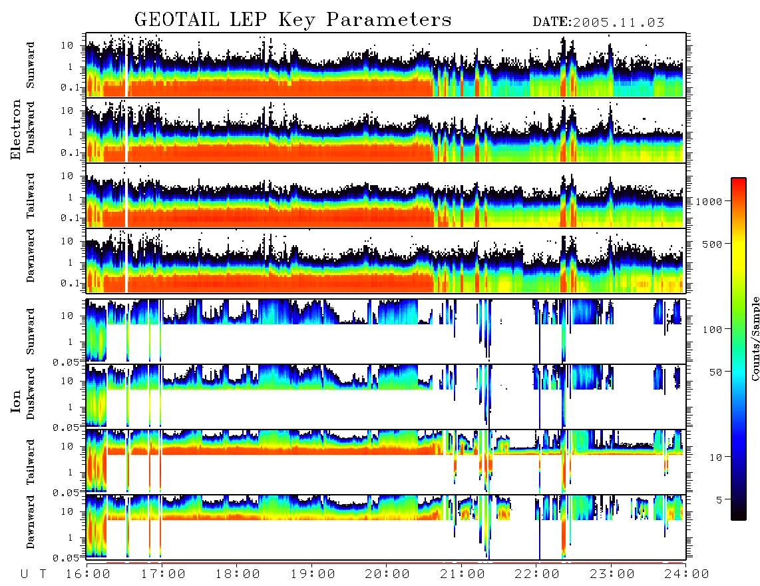
Task: Click the 17:00 time axis label
Action: pyautogui.click(x=163, y=574)
